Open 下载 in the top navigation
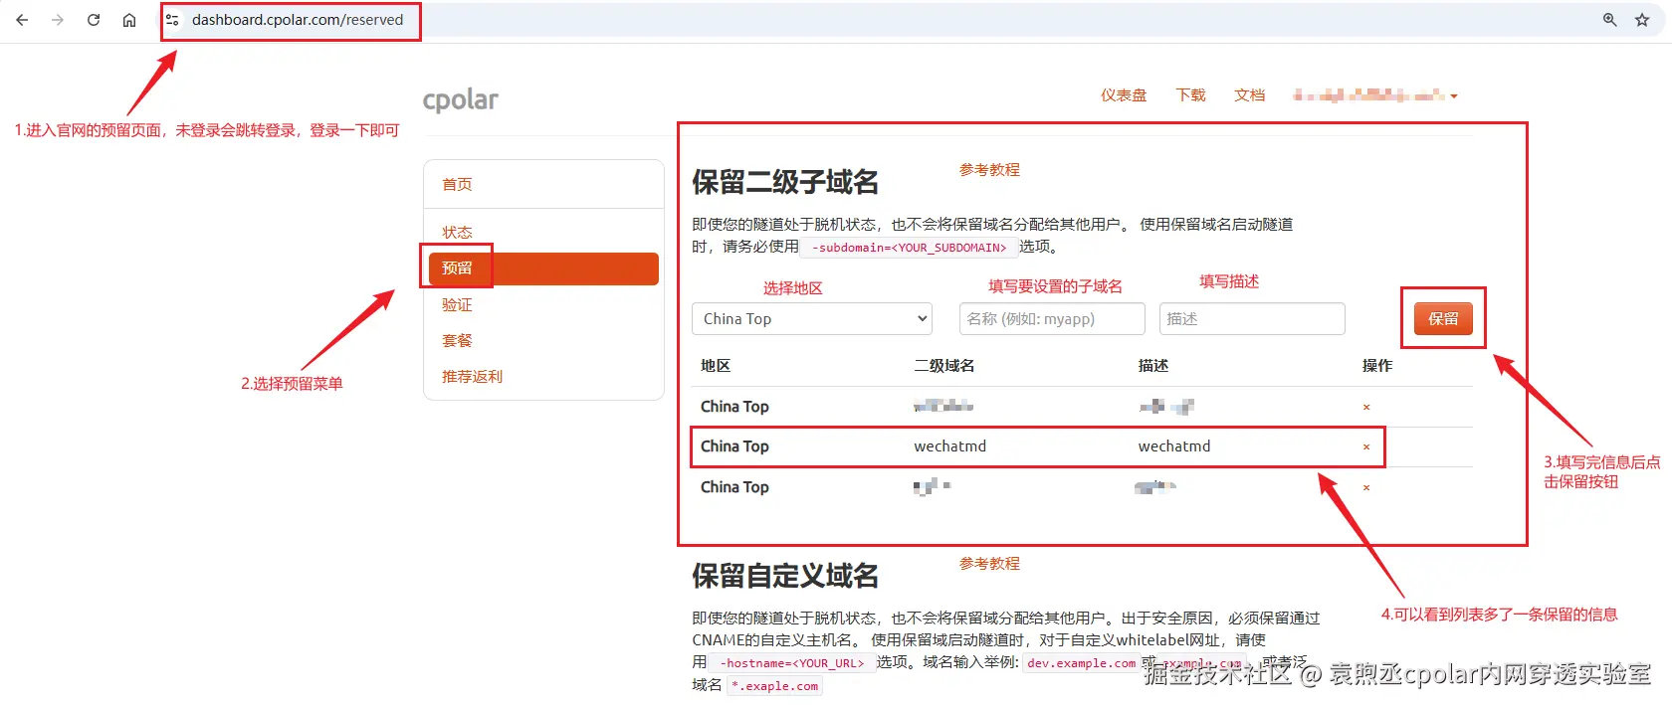The height and width of the screenshot is (709, 1672). (x=1190, y=95)
